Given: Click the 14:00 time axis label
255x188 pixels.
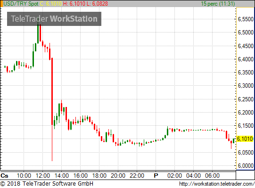Looking at the screenshot, I should click(62, 176).
